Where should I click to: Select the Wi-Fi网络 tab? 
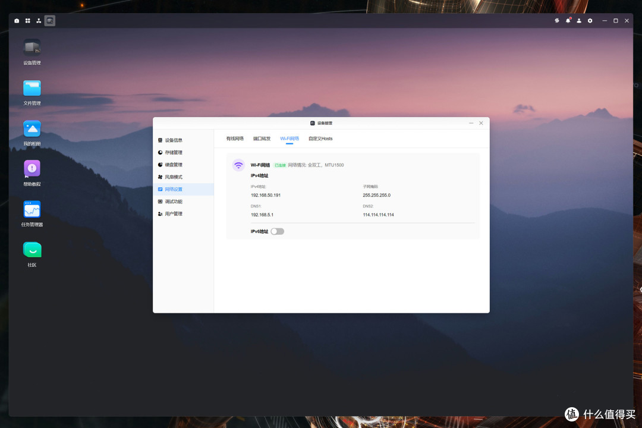289,139
